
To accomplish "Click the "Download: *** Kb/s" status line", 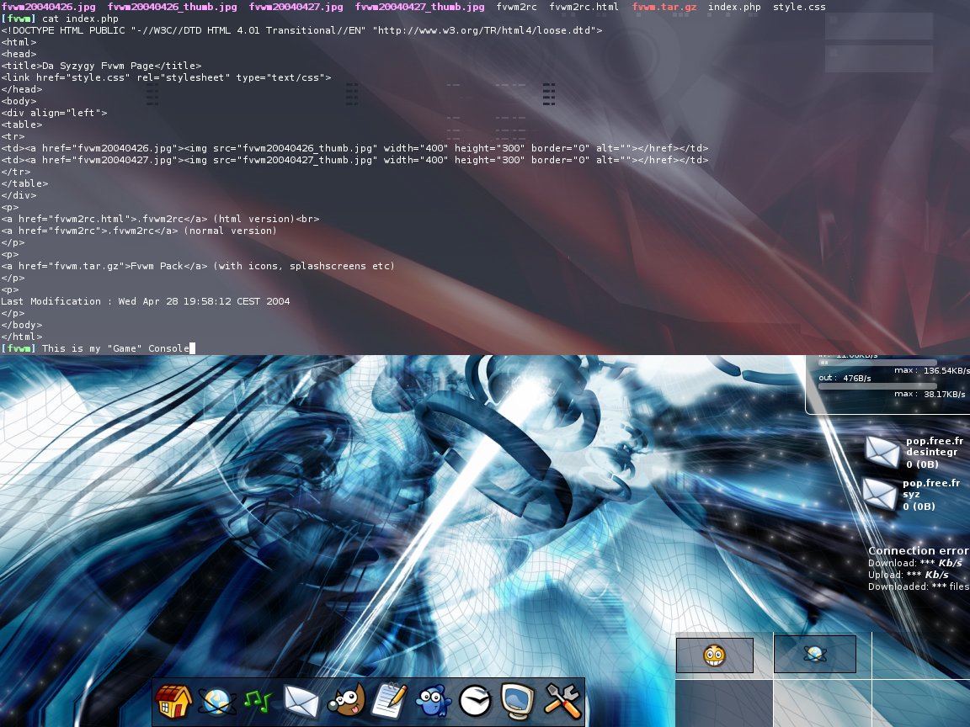I will pyautogui.click(x=915, y=563).
